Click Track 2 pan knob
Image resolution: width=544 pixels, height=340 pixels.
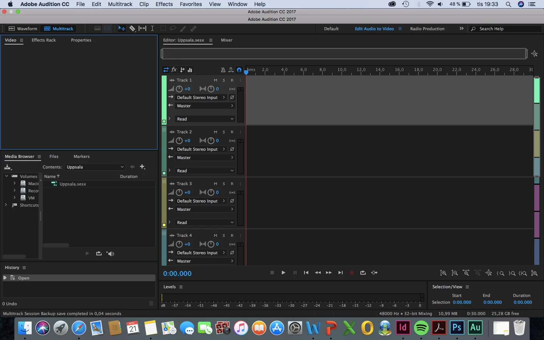pyautogui.click(x=211, y=141)
